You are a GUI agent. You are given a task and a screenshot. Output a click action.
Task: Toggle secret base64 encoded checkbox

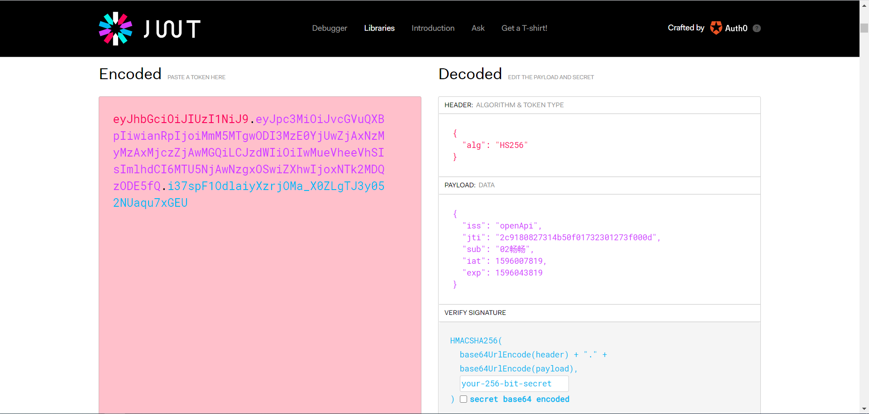(x=463, y=399)
